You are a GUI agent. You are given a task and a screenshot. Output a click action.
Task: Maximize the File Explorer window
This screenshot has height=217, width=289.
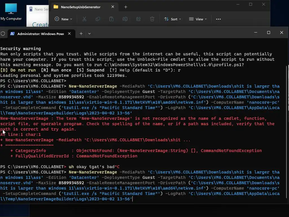pyautogui.click(x=251, y=4)
